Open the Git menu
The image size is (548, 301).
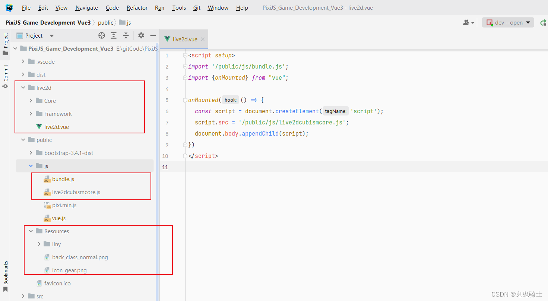(197, 7)
